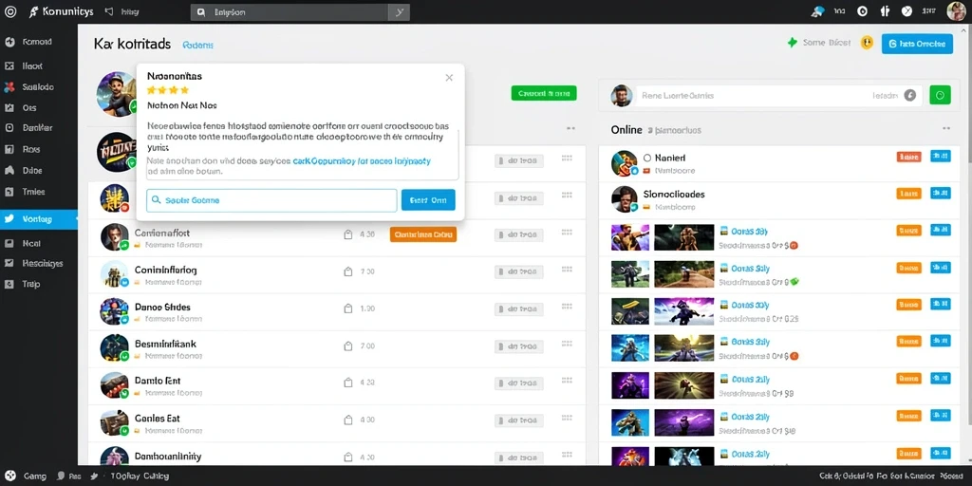This screenshot has height=486, width=972.
Task: Click the megaphone icon in top bar
Action: [109, 11]
